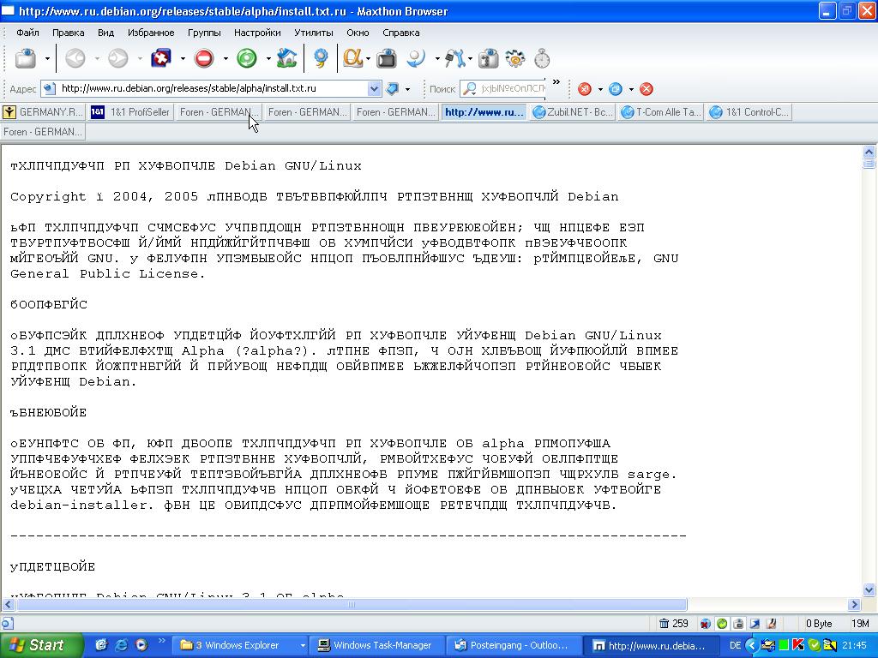878x658 pixels.
Task: Click the red-X undo closed tab icon
Action: (x=160, y=58)
